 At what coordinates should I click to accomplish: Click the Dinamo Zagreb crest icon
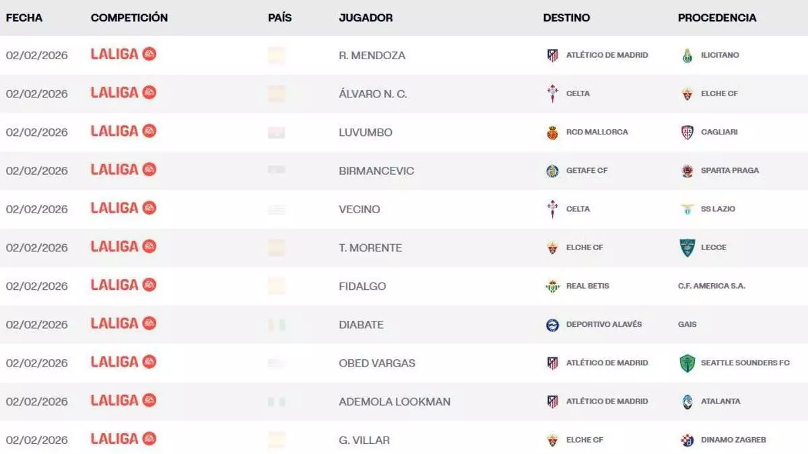click(687, 441)
